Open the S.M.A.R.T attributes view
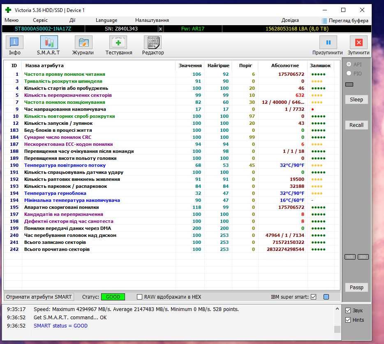Image resolution: width=384 pixels, height=344 pixels. (49, 45)
